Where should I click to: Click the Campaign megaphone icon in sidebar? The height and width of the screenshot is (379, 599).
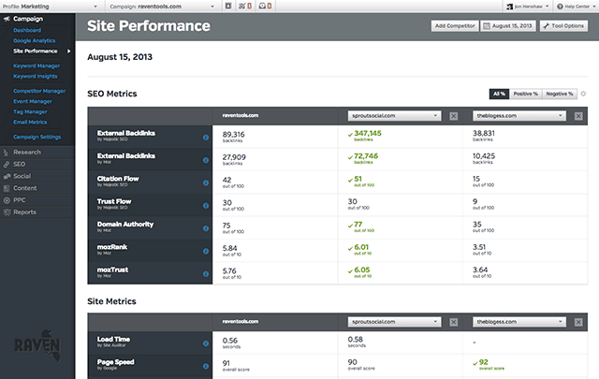(x=7, y=19)
